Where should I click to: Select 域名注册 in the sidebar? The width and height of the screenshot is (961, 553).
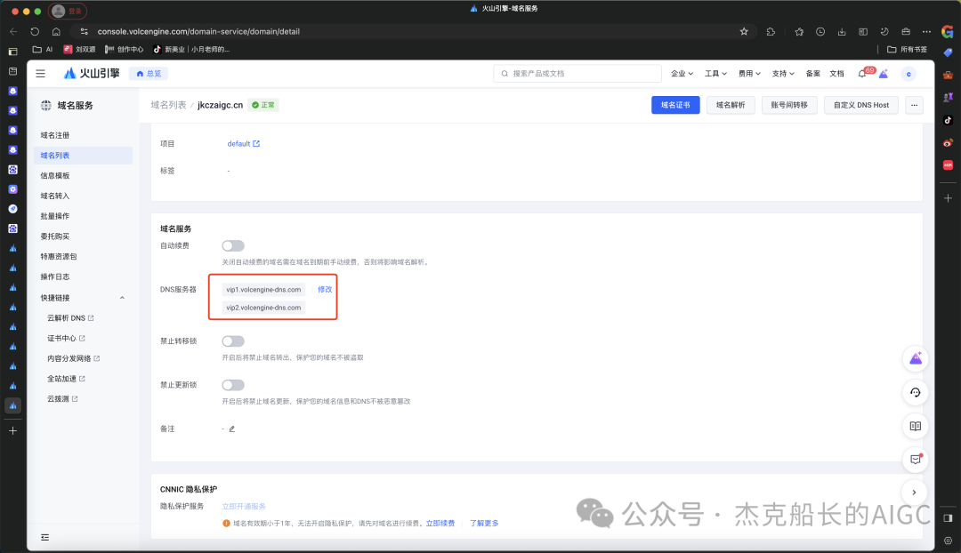[55, 135]
